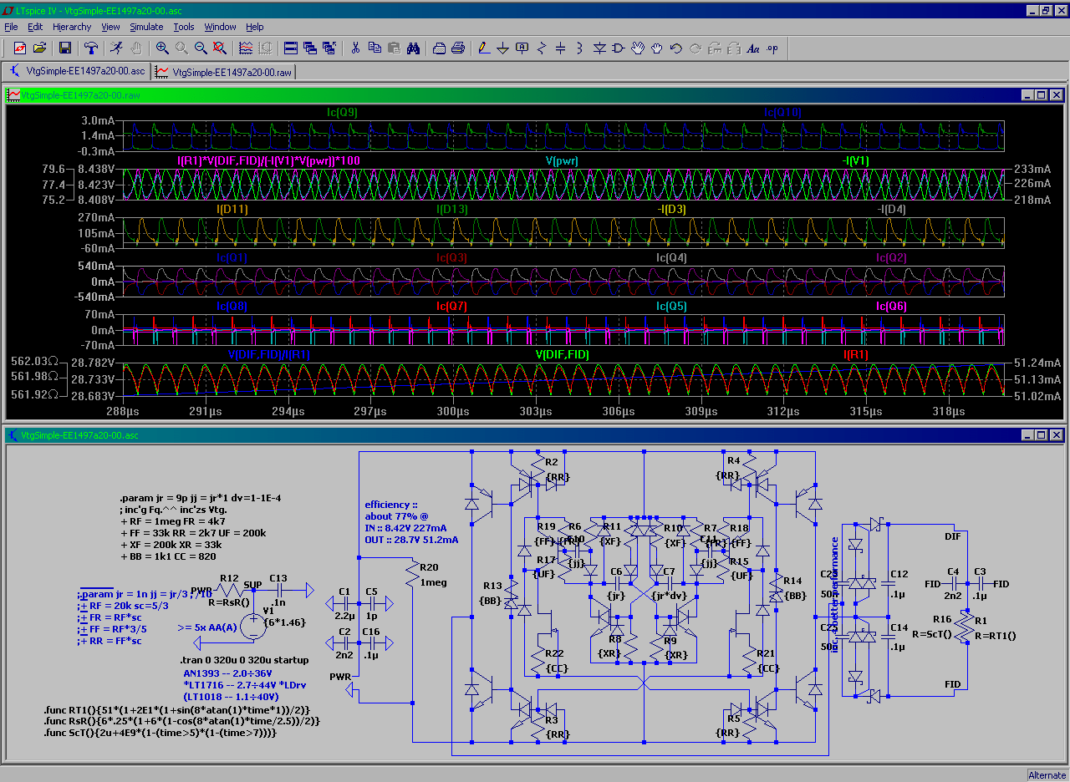
Task: Click the Cut scissors icon
Action: 355,48
